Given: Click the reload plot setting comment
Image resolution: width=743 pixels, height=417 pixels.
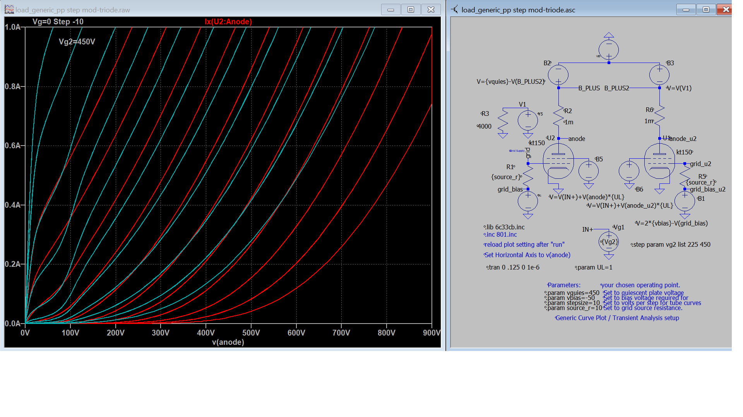Looking at the screenshot, I should (x=524, y=244).
